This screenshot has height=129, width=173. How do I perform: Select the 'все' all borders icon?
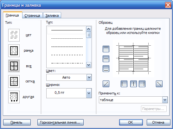pyautogui.click(x=14, y=66)
